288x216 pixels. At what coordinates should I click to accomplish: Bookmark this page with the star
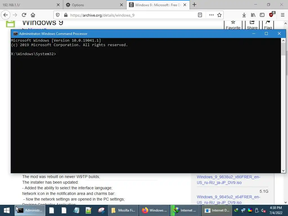219,15
